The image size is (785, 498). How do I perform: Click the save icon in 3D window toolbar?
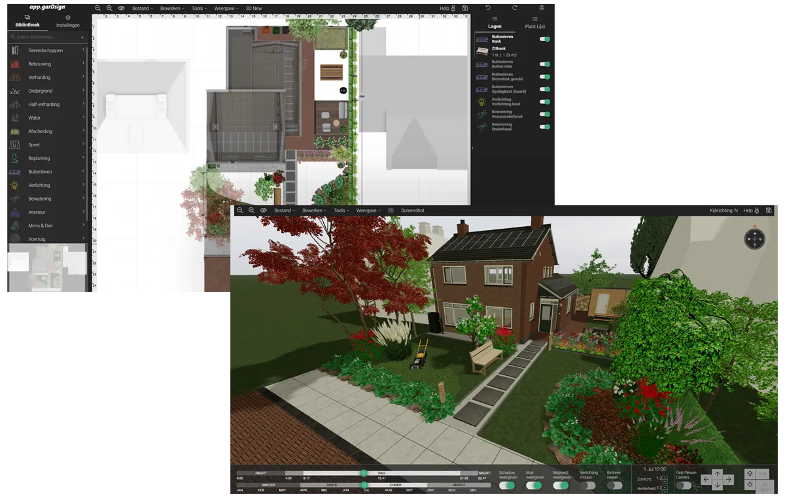[x=769, y=210]
